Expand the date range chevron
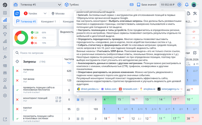The image size is (202, 125). coord(195,21)
